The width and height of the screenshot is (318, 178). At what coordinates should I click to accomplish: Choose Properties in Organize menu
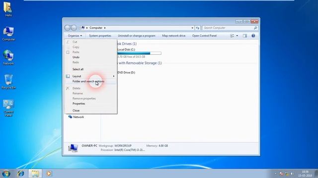click(90, 103)
